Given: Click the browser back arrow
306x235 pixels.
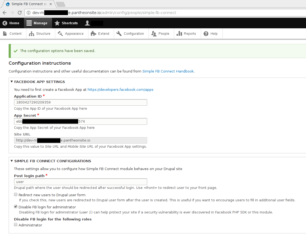Looking at the screenshot, I should [5, 13].
